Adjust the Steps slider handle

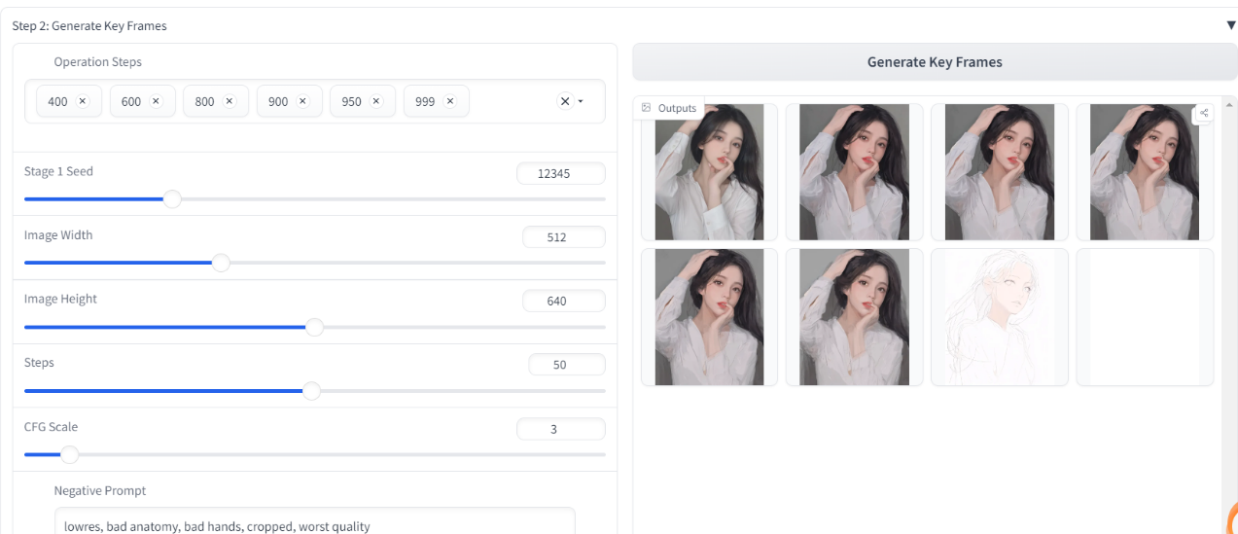coord(311,391)
